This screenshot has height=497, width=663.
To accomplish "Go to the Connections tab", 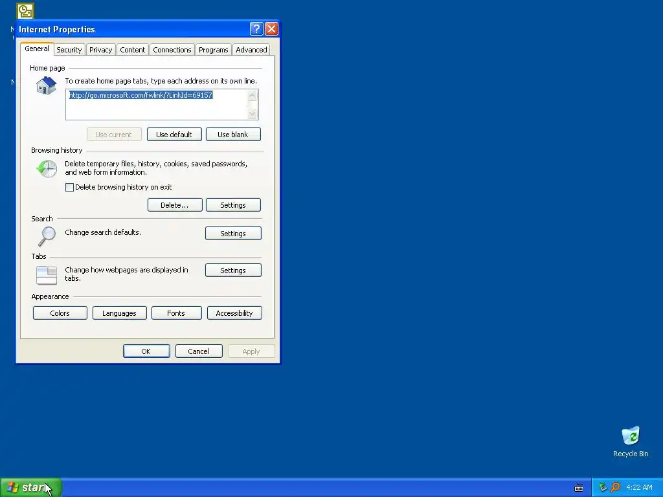I will (x=172, y=50).
